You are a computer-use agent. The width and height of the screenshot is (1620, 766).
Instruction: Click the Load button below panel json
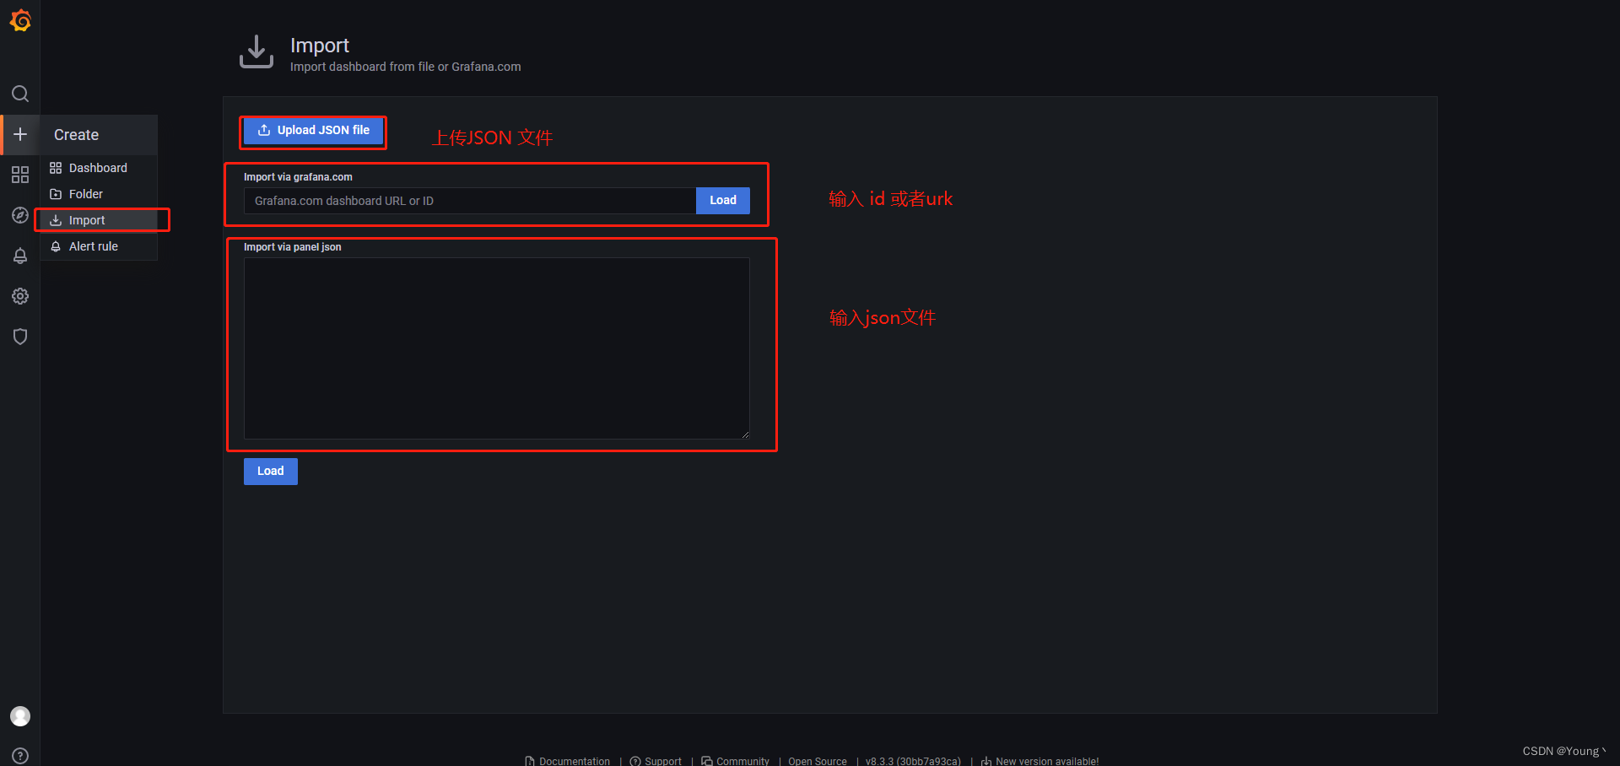(271, 472)
